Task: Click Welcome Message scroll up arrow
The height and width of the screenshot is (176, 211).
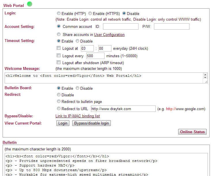Action: pos(205,75)
